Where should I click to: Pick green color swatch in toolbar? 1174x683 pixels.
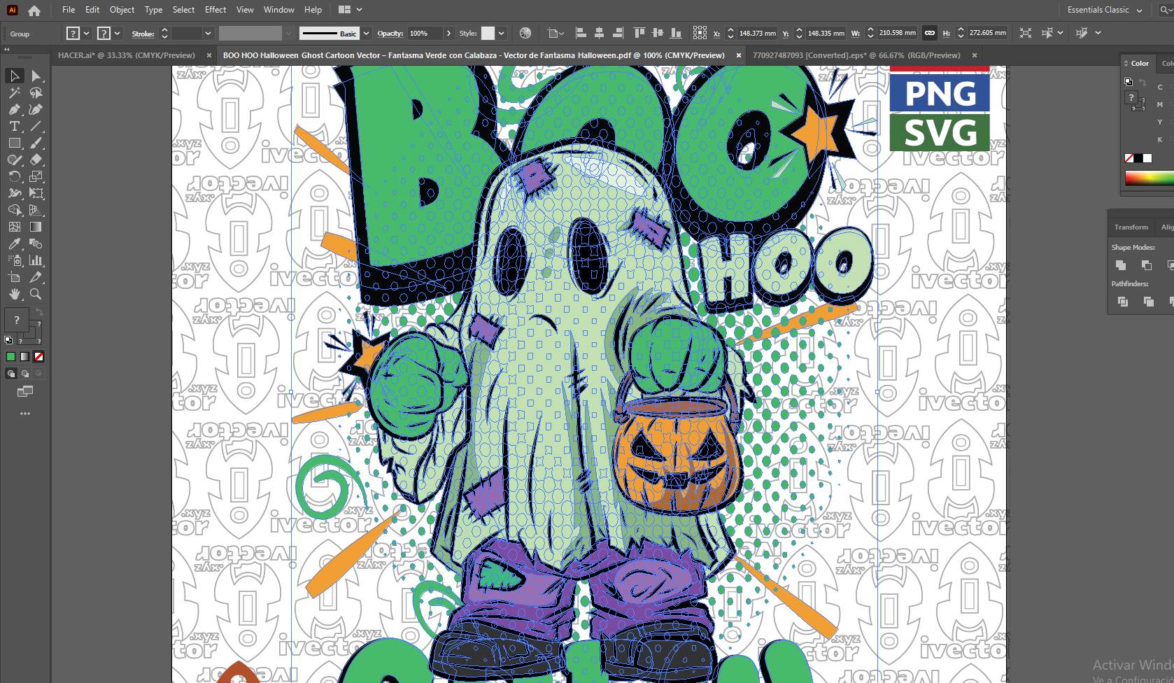pos(11,357)
